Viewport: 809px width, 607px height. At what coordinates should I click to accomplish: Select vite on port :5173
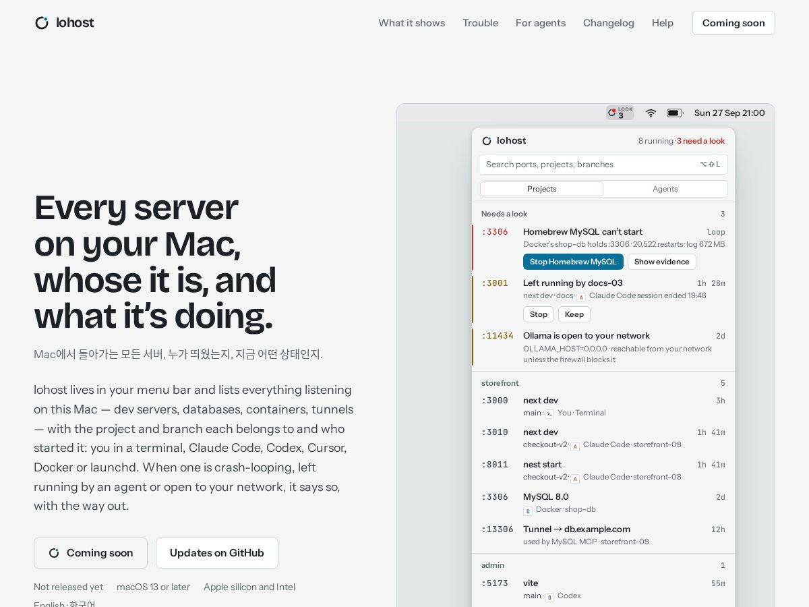tap(603, 589)
